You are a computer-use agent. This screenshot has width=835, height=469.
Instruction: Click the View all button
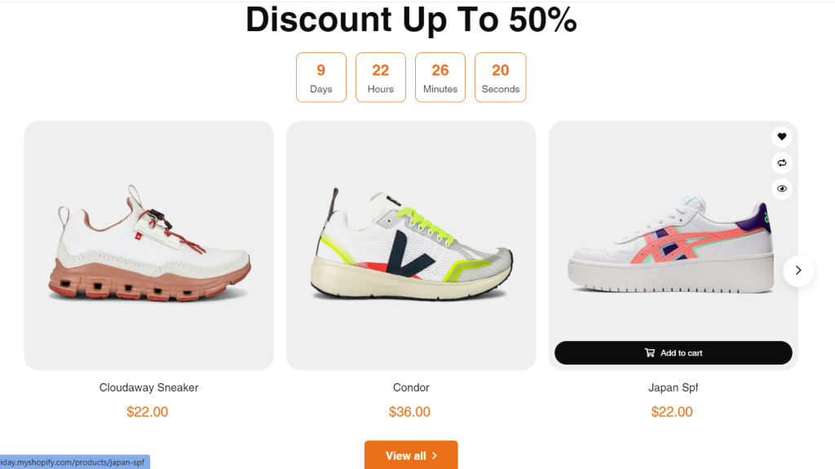411,455
